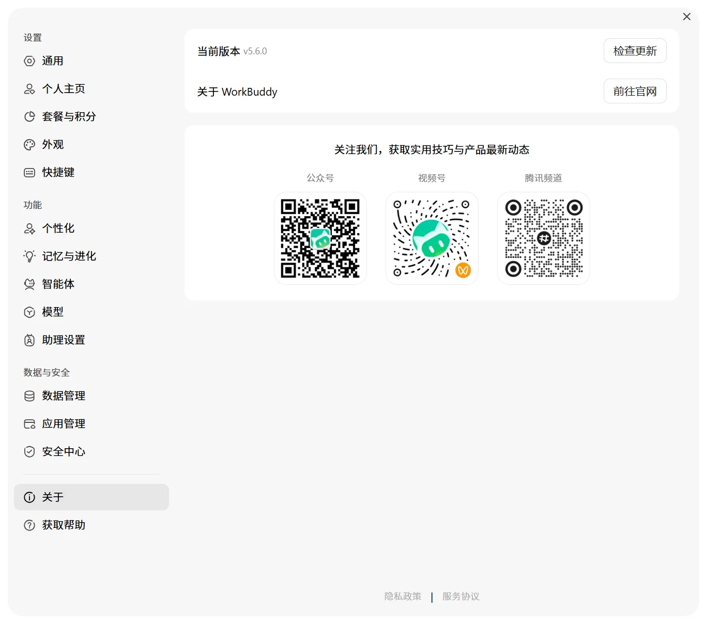Open 快捷键 settings page

pos(91,173)
